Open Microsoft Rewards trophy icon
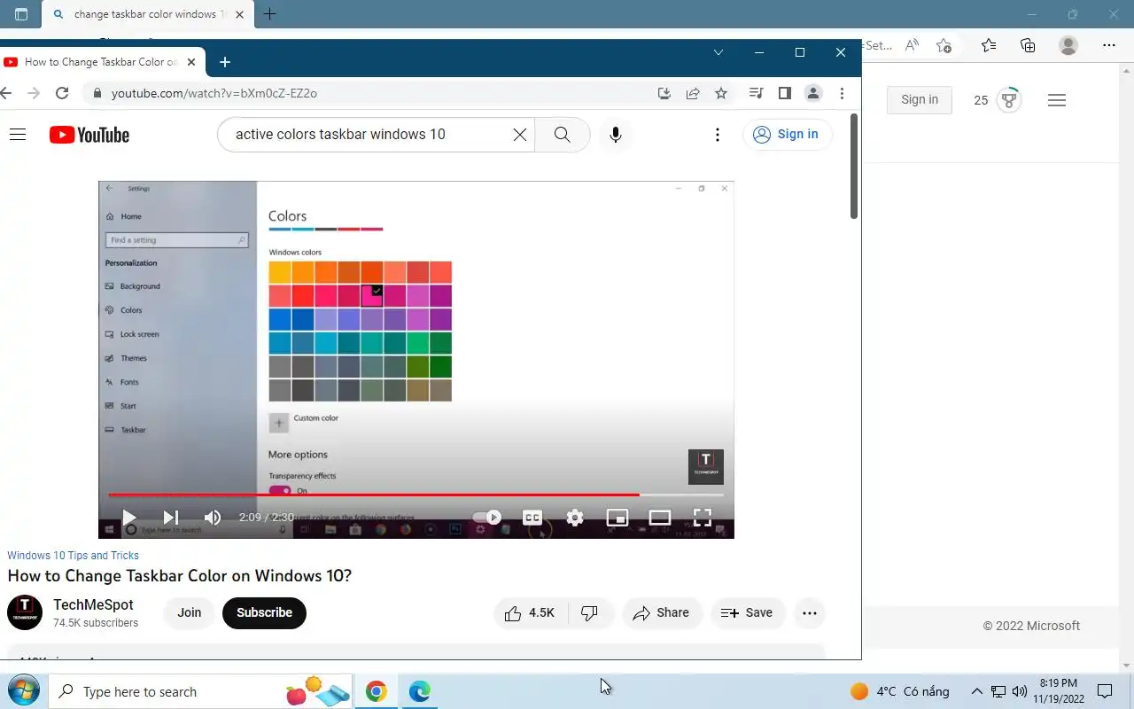The image size is (1134, 709). [x=1009, y=100]
